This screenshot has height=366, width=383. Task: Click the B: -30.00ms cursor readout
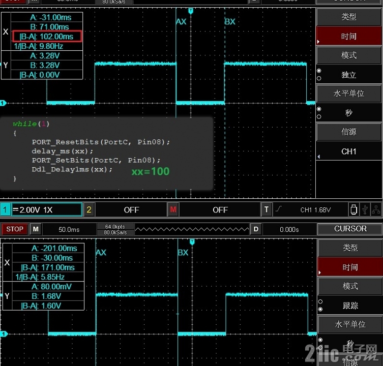[x=52, y=258]
